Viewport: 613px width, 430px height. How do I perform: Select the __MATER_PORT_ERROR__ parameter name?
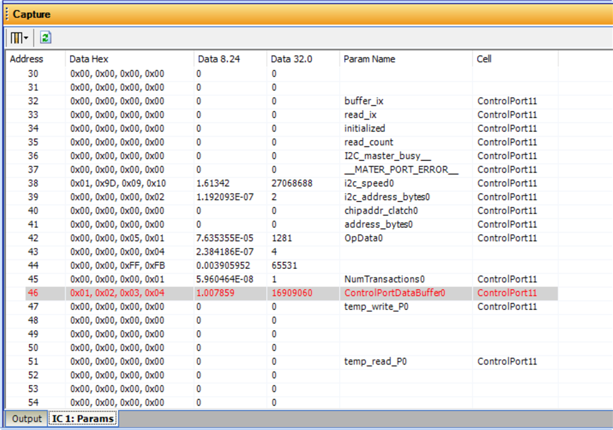click(x=401, y=170)
